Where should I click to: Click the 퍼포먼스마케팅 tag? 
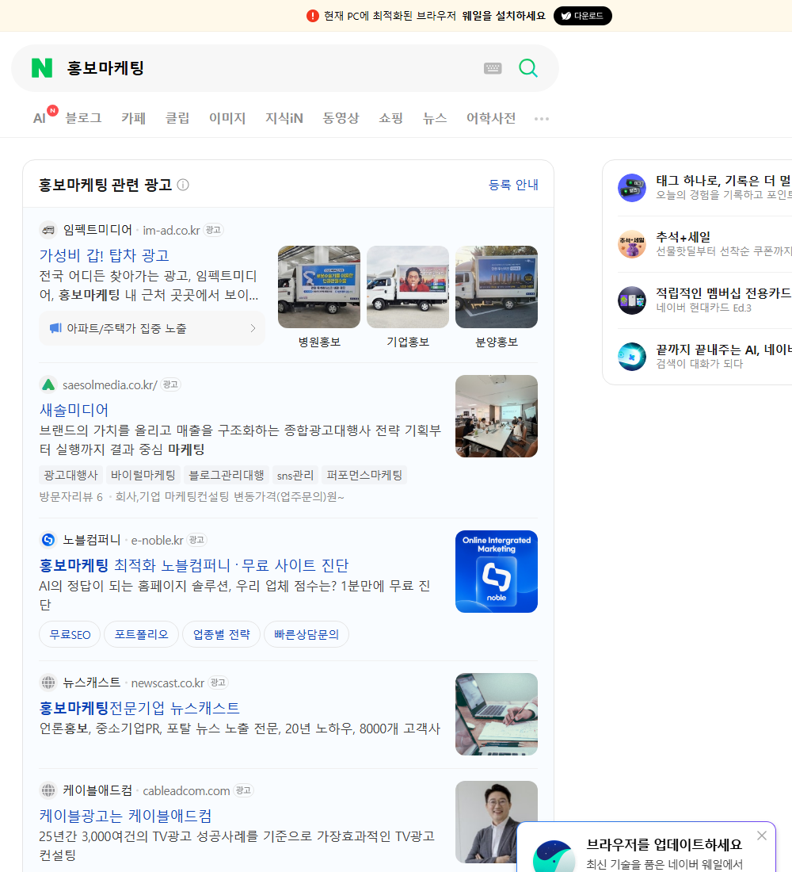coord(364,475)
